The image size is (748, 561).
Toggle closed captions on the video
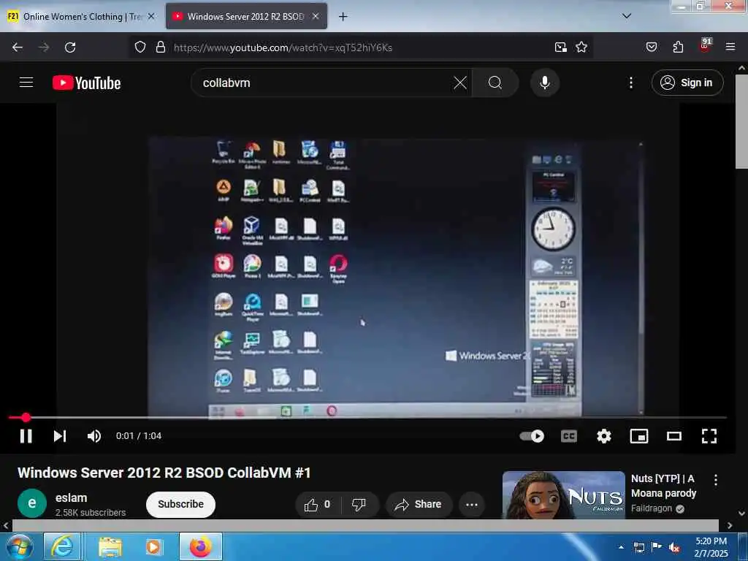coord(568,436)
